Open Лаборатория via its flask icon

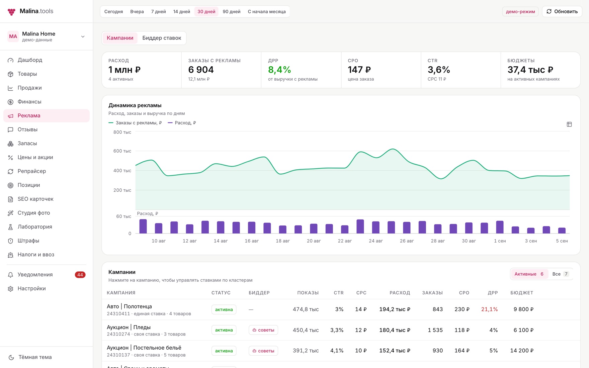coord(11,227)
